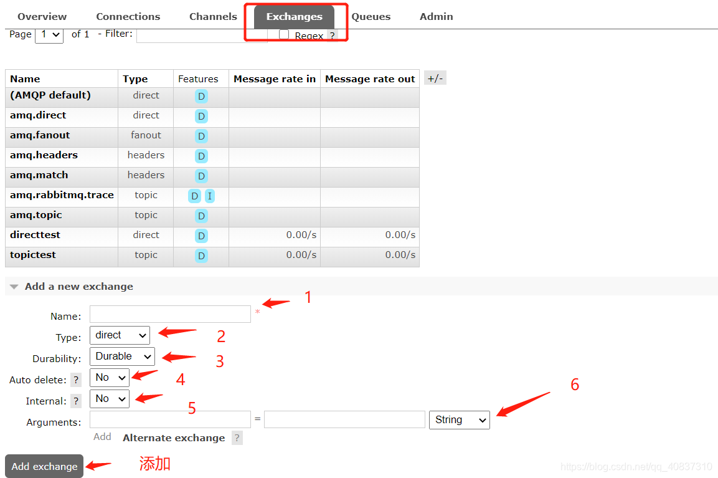Image resolution: width=718 pixels, height=478 pixels.
Task: Click the D durable badge for amq.topic
Action: point(201,216)
